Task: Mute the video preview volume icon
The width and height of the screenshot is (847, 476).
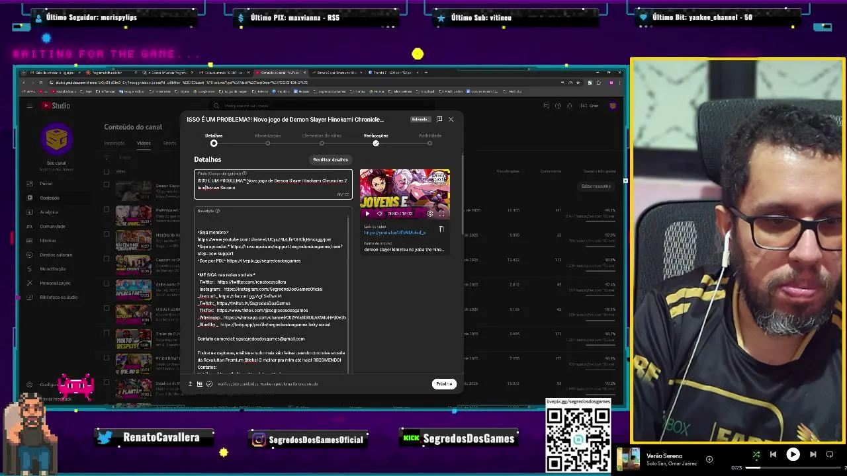Action: coord(379,214)
